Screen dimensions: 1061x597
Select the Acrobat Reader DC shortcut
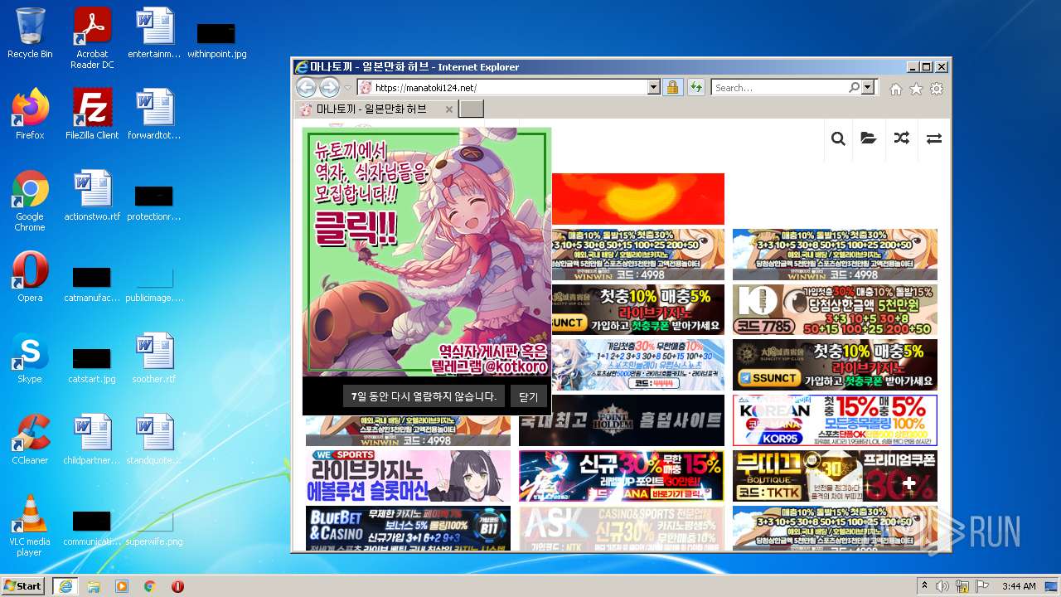point(92,38)
